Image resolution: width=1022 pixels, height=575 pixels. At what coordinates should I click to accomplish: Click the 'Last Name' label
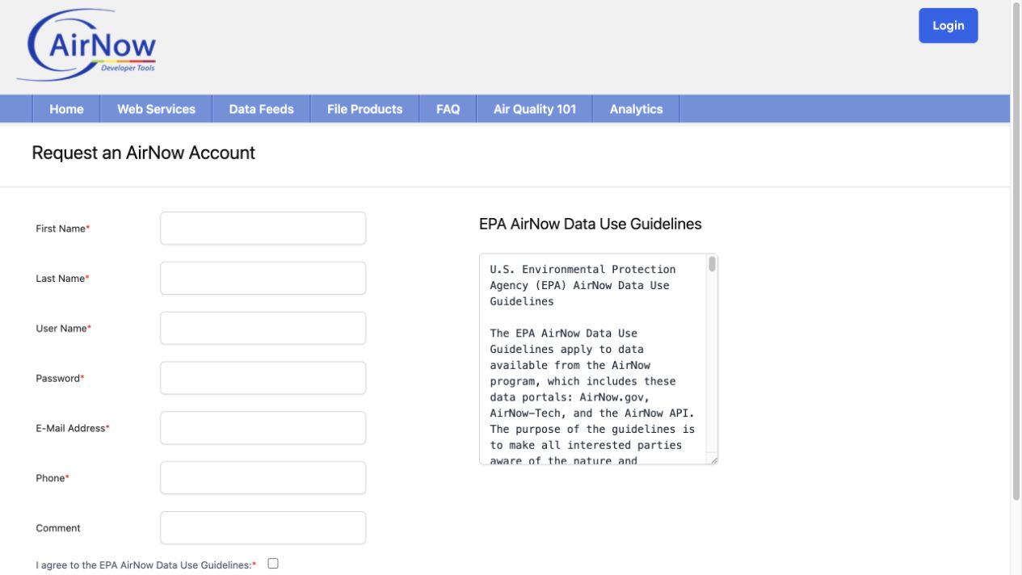click(x=62, y=279)
